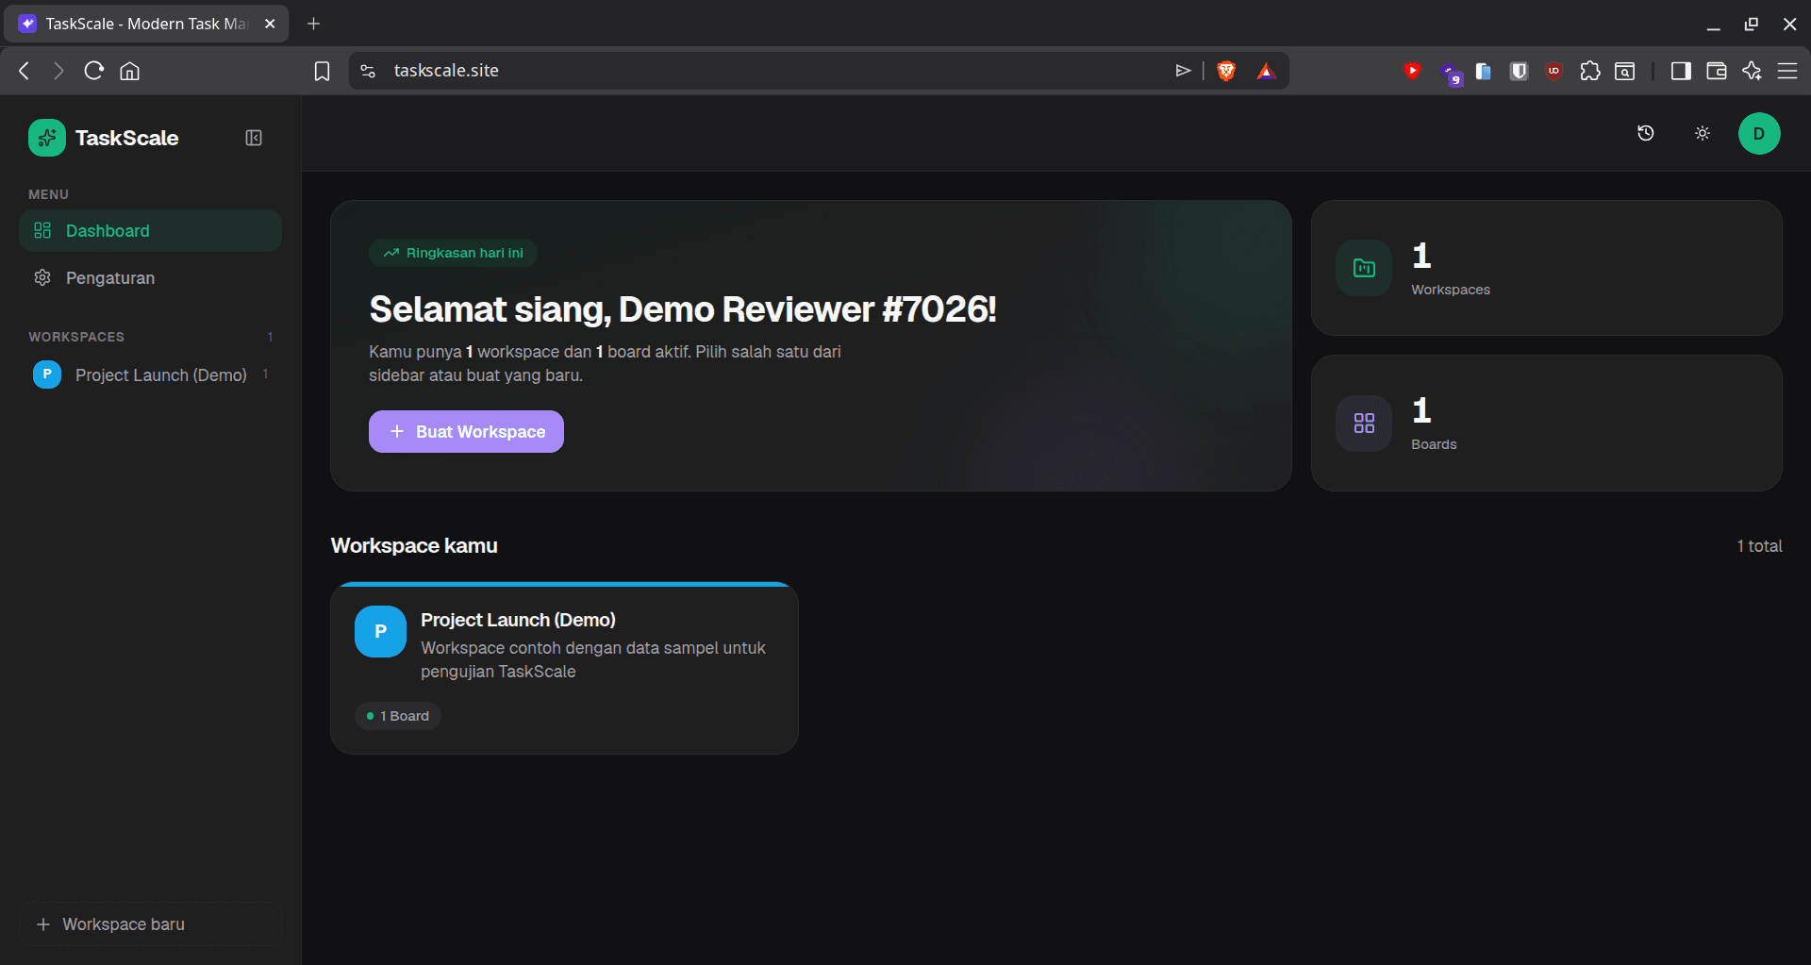Screen dimensions: 1811x965
Task: Open the uBlock Origin extension icon
Action: click(x=1553, y=71)
